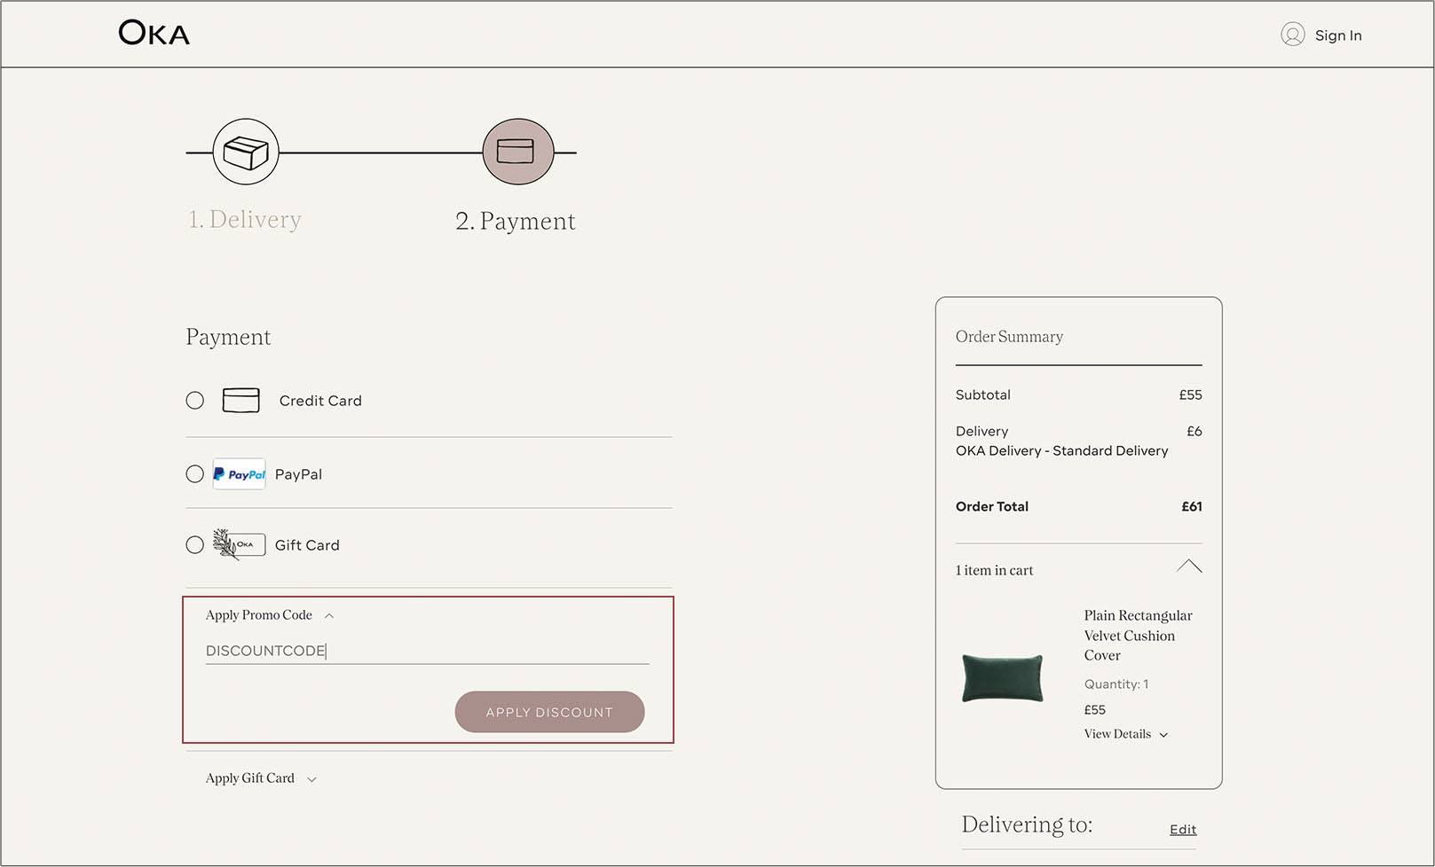The width and height of the screenshot is (1435, 867).
Task: Click the Gift Card payment label
Action: click(x=307, y=545)
